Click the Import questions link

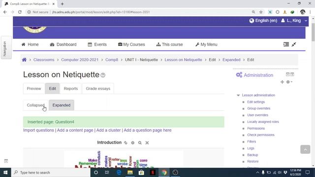38,130
